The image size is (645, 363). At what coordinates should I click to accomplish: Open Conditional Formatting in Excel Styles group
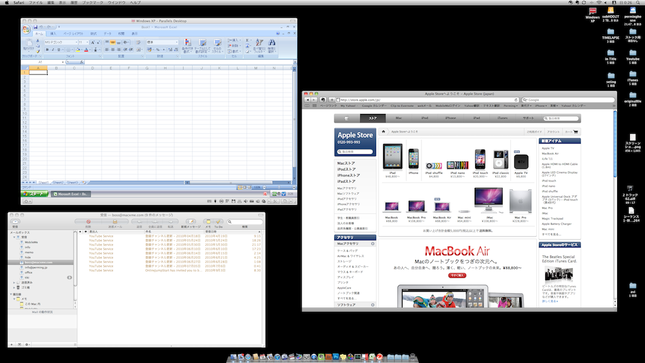coord(187,46)
